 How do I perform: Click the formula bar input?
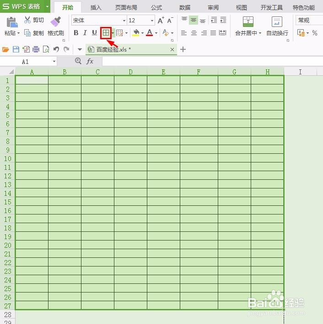[213, 62]
